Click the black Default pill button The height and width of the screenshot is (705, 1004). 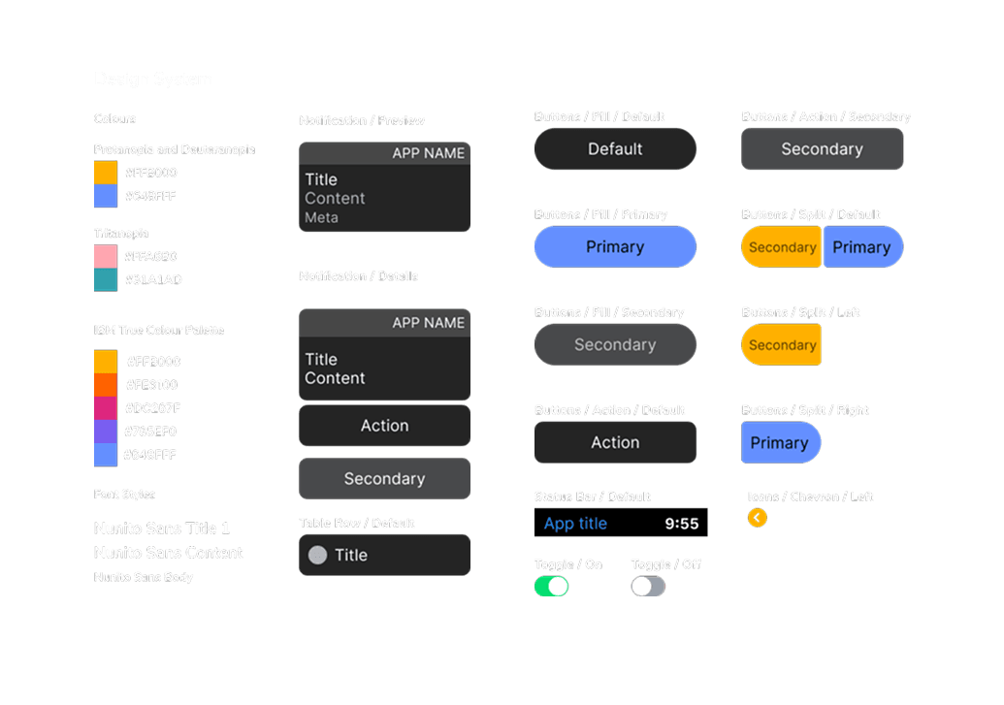coord(615,149)
